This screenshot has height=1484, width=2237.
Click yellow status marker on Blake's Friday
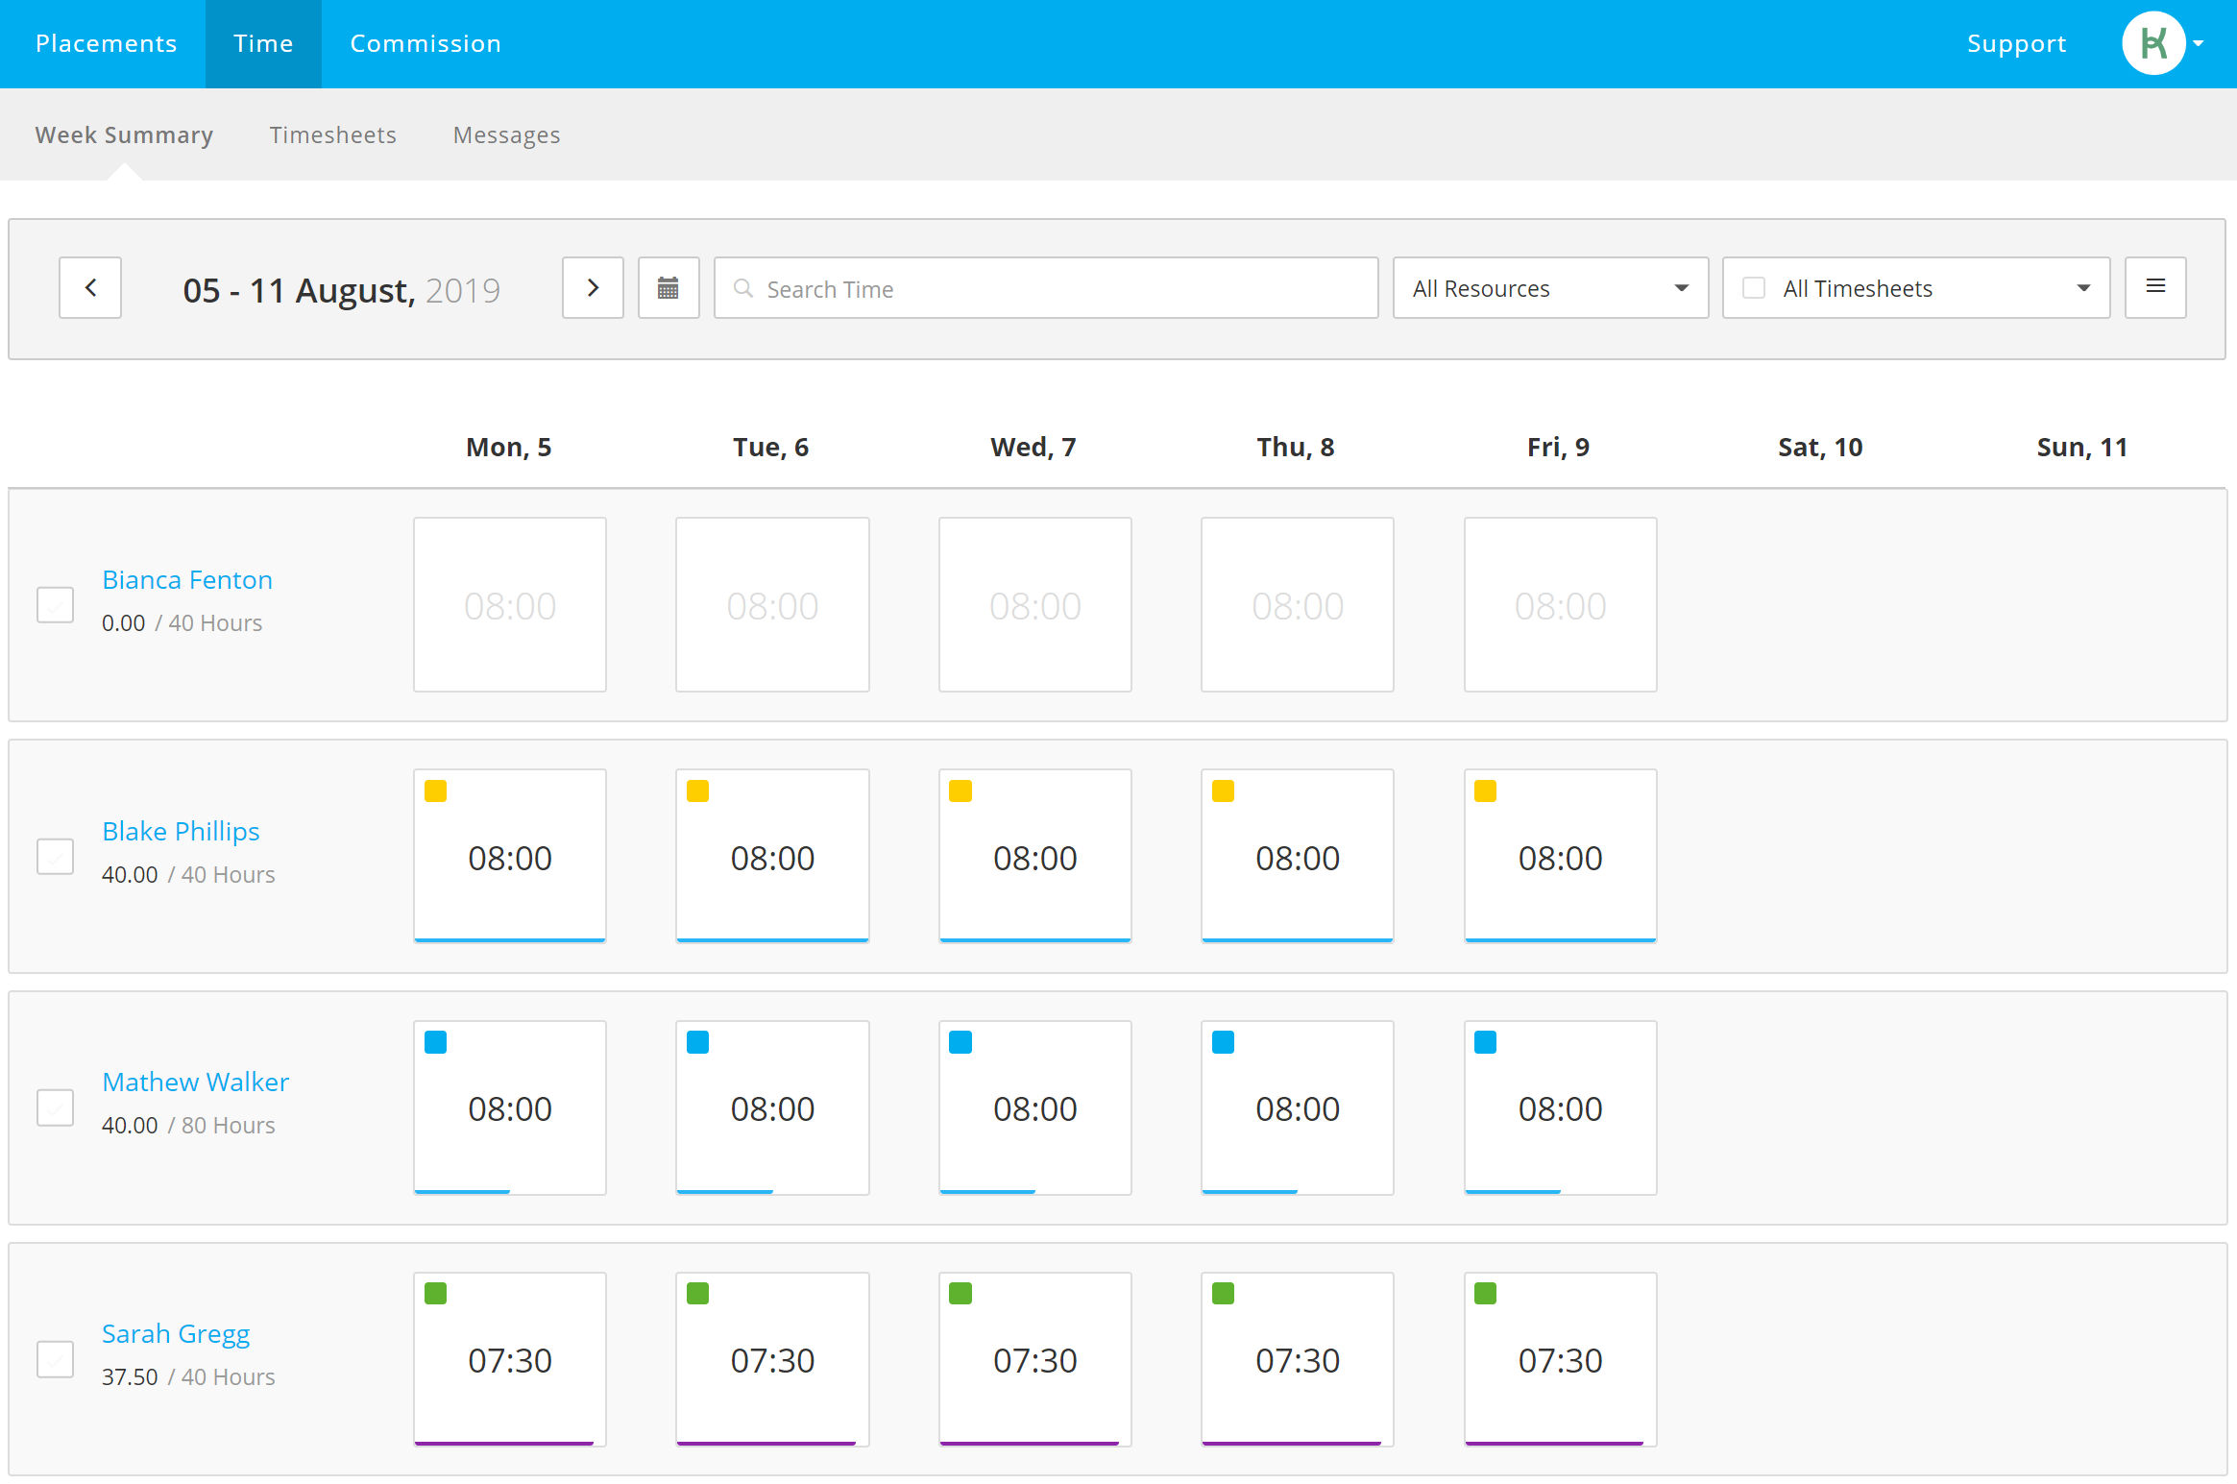tap(1486, 791)
